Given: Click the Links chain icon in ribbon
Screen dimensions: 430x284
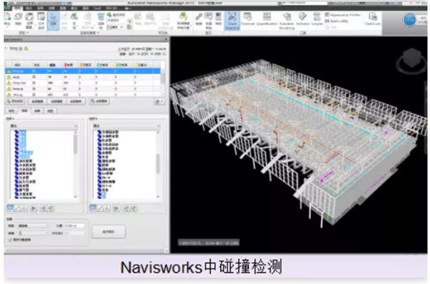Looking at the screenshot, I should click(x=198, y=19).
